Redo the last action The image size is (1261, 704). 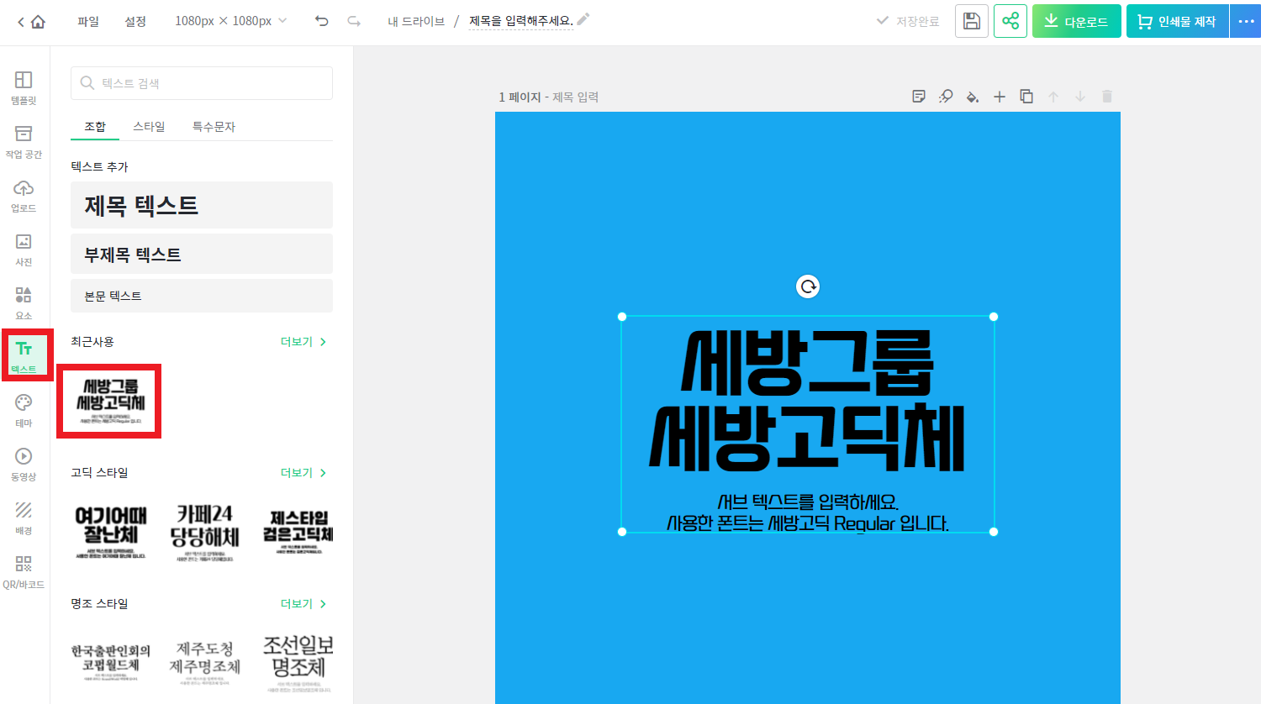[354, 21]
